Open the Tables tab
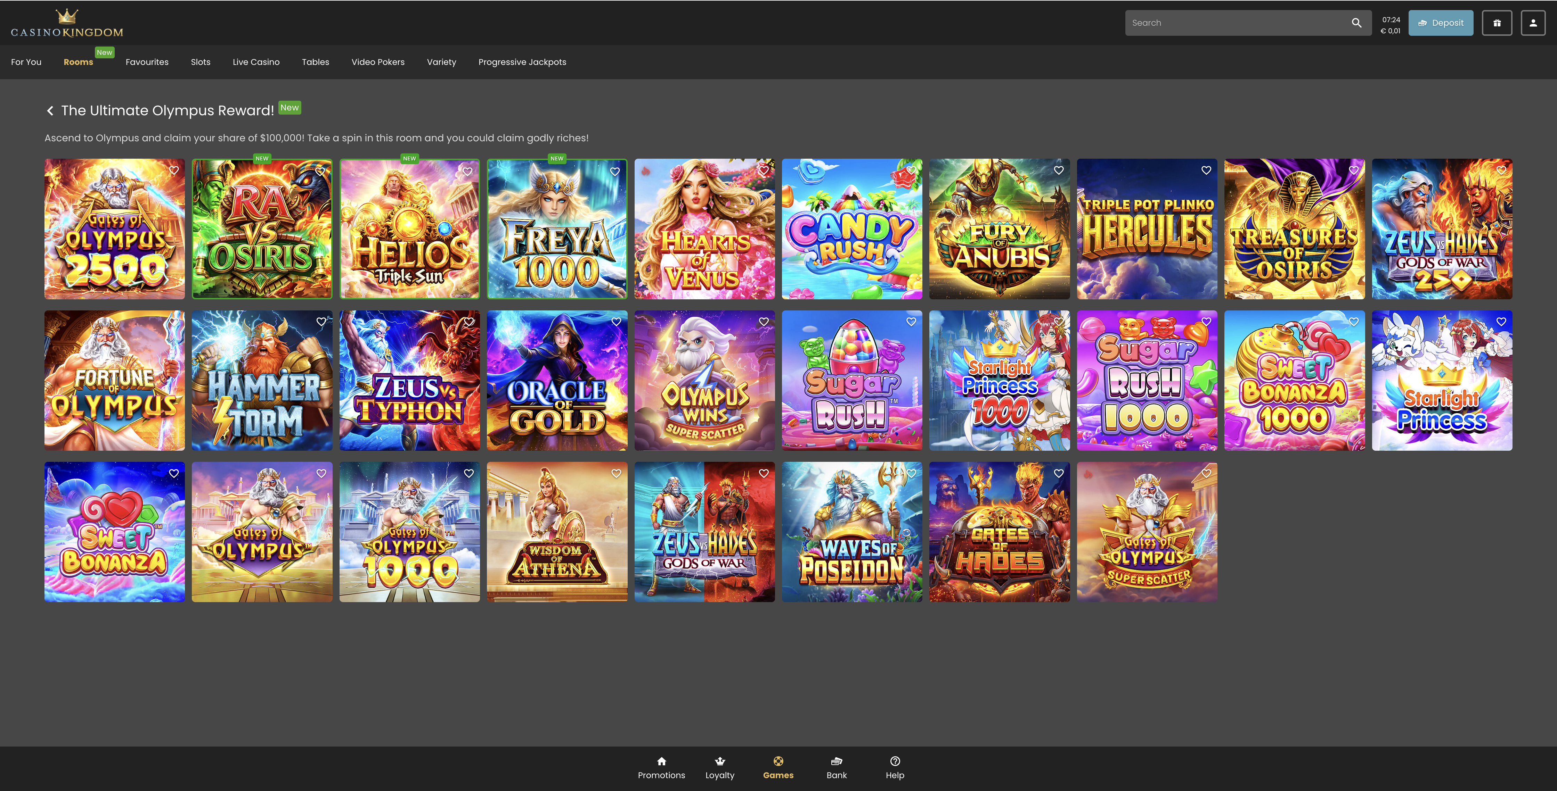The image size is (1557, 791). point(316,62)
